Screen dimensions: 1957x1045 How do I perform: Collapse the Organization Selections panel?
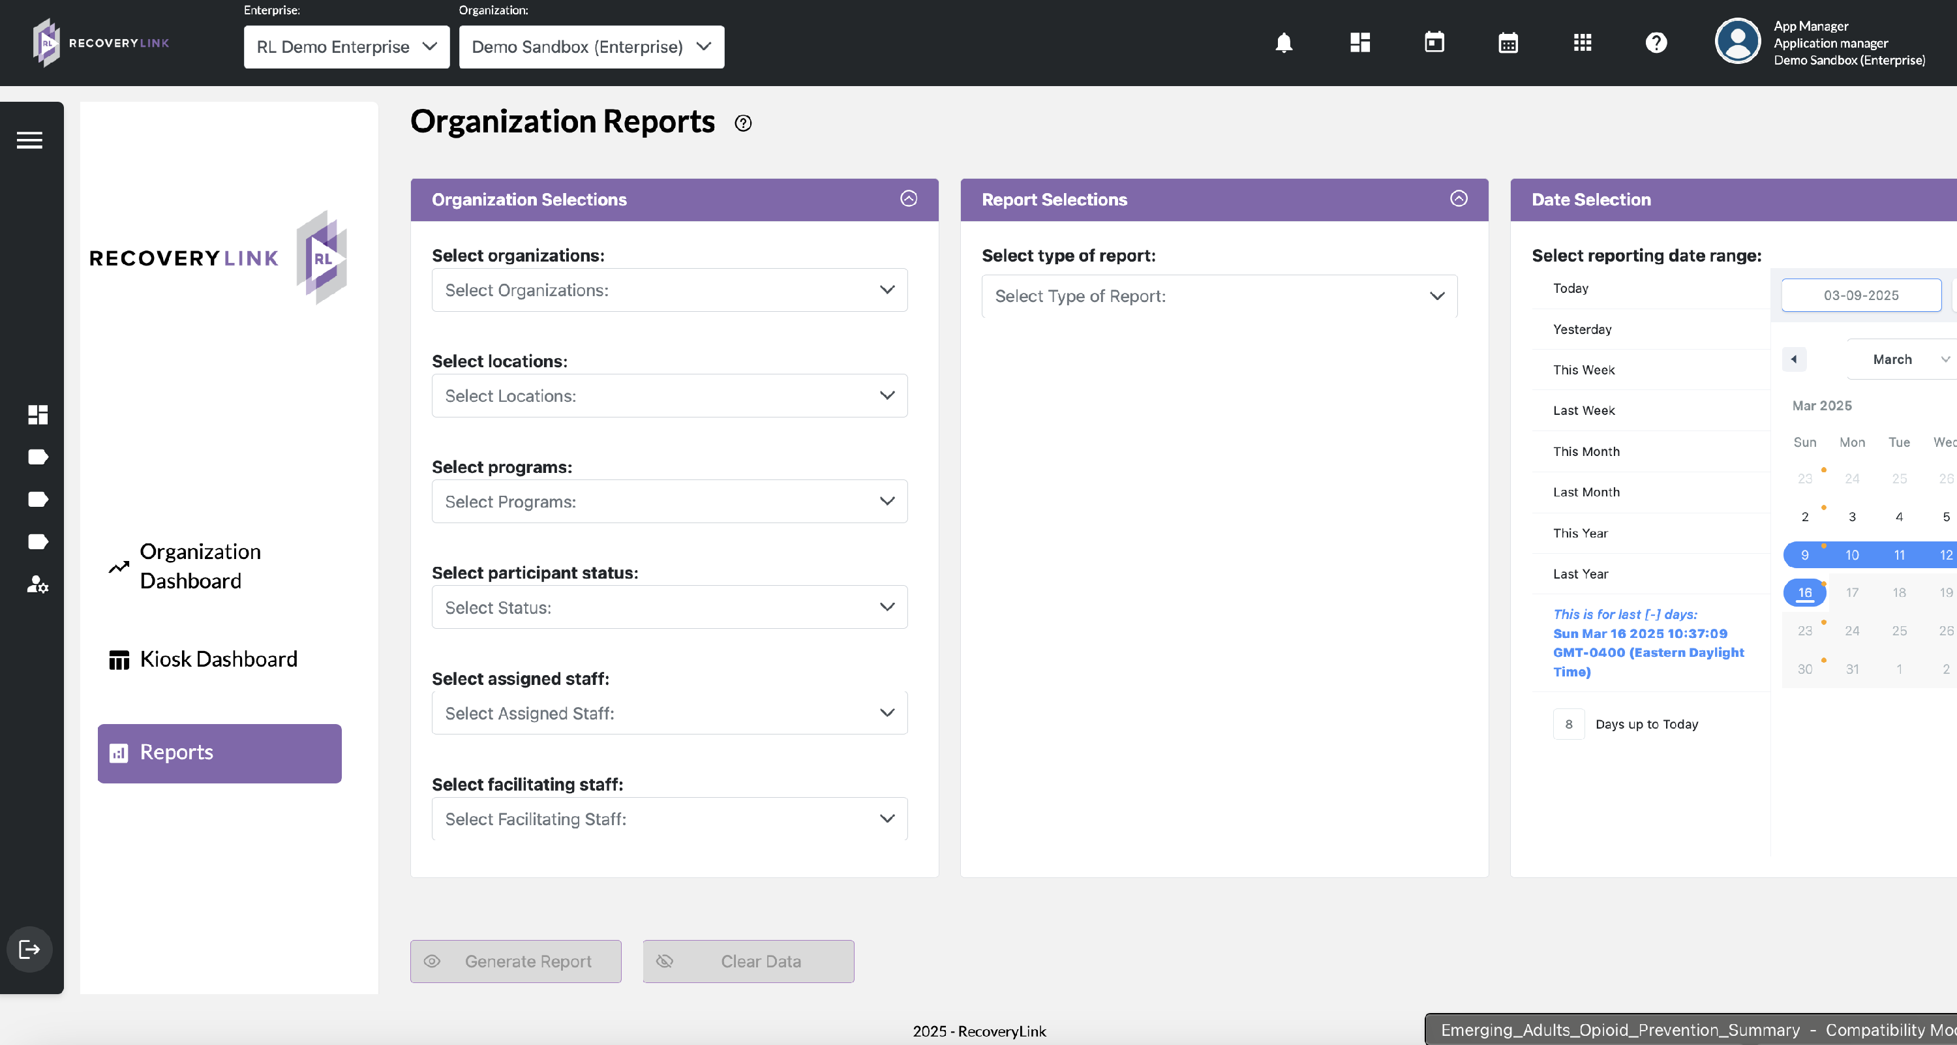[909, 199]
